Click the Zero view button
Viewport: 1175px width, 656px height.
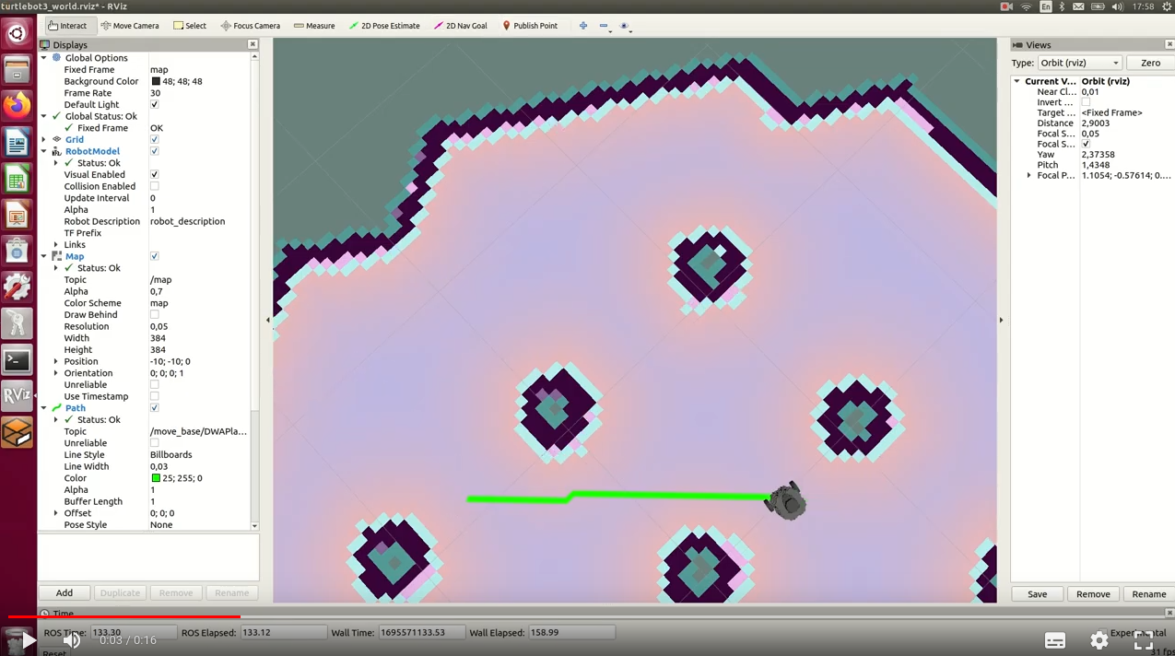coord(1150,63)
